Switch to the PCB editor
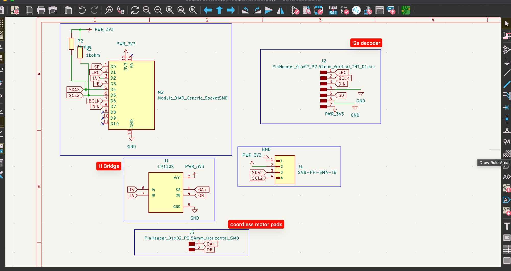The width and height of the screenshot is (511, 271). tap(406, 10)
